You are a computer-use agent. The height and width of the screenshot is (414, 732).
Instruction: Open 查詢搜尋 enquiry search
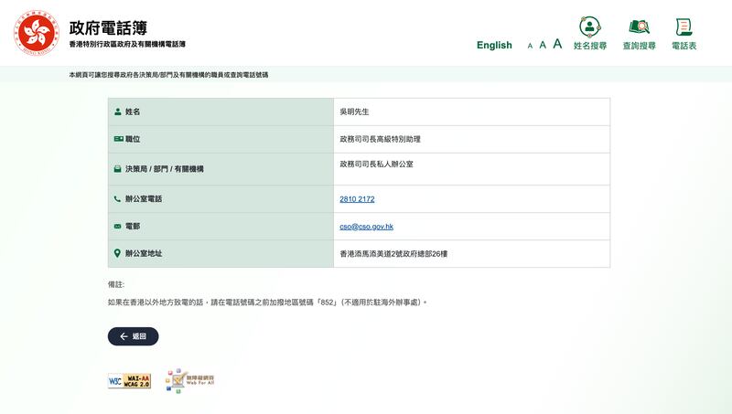639,34
